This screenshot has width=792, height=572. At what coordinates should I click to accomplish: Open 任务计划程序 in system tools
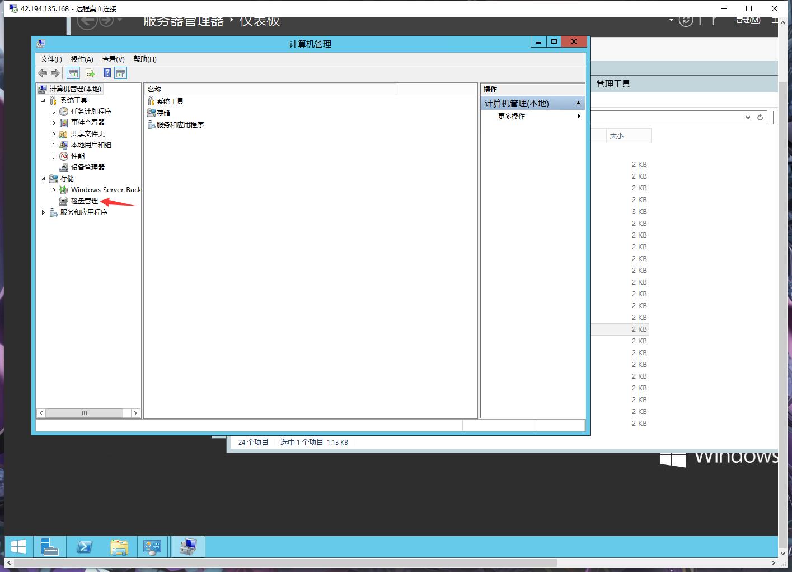[x=88, y=111]
